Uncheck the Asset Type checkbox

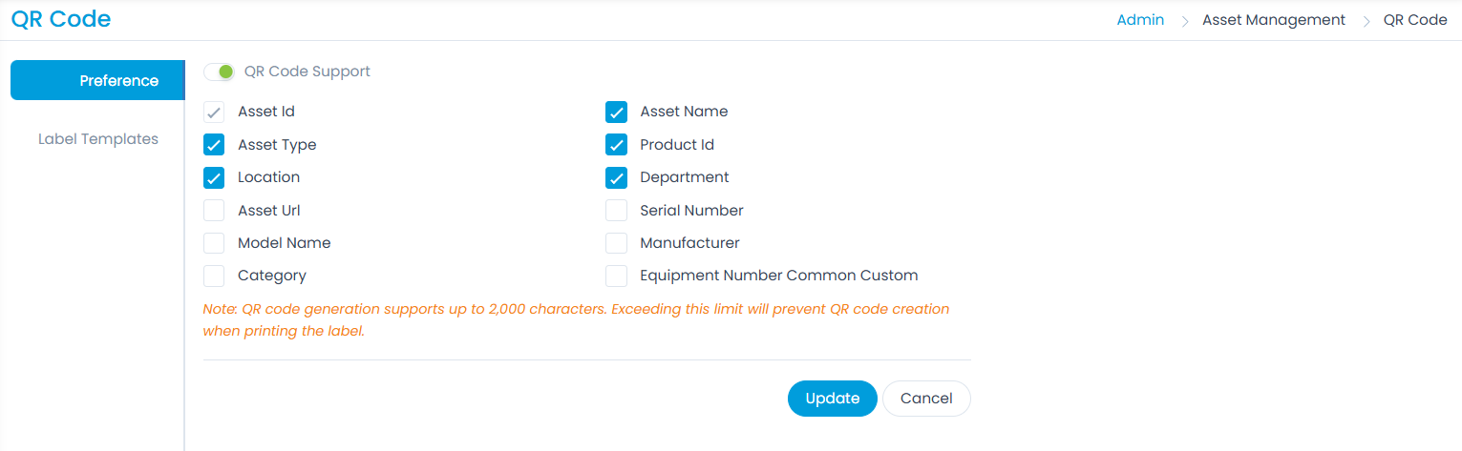(214, 145)
